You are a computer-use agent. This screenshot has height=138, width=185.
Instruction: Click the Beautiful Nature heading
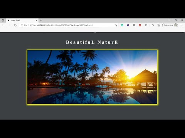click(92, 42)
